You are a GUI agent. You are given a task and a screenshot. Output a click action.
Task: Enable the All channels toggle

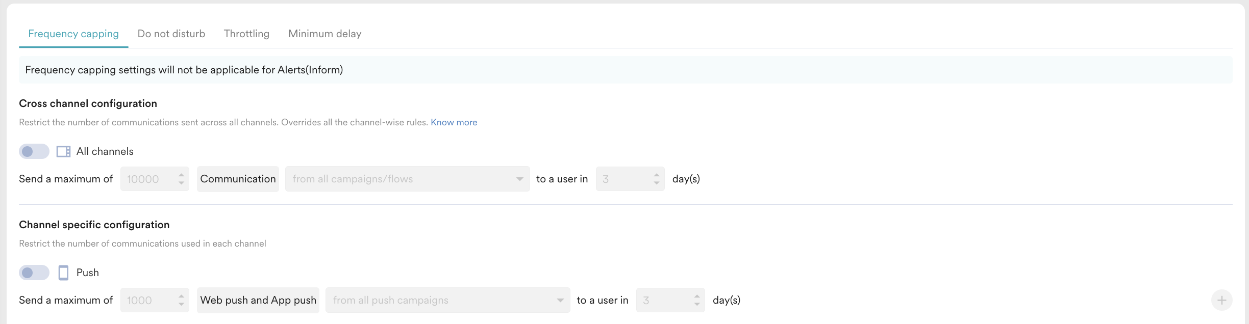(x=34, y=151)
